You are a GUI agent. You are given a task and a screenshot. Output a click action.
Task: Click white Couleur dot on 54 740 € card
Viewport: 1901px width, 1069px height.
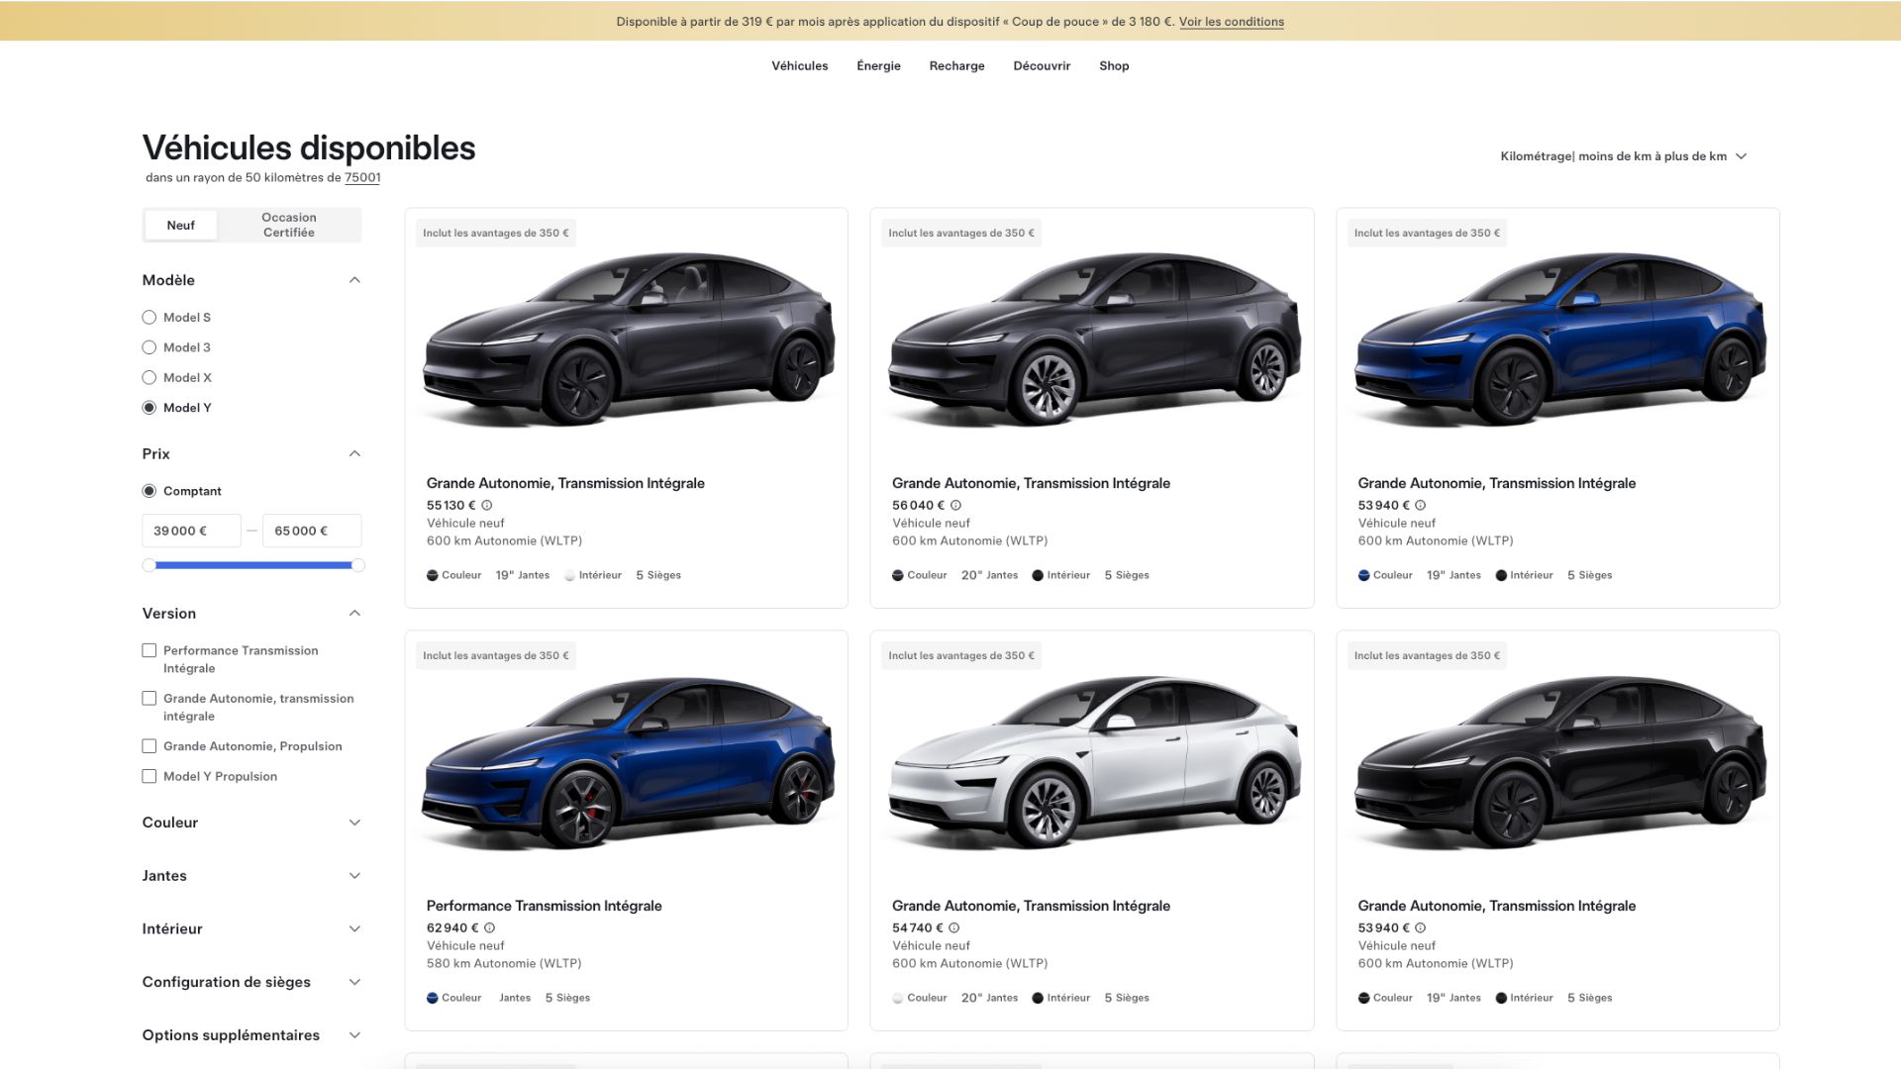pyautogui.click(x=897, y=998)
